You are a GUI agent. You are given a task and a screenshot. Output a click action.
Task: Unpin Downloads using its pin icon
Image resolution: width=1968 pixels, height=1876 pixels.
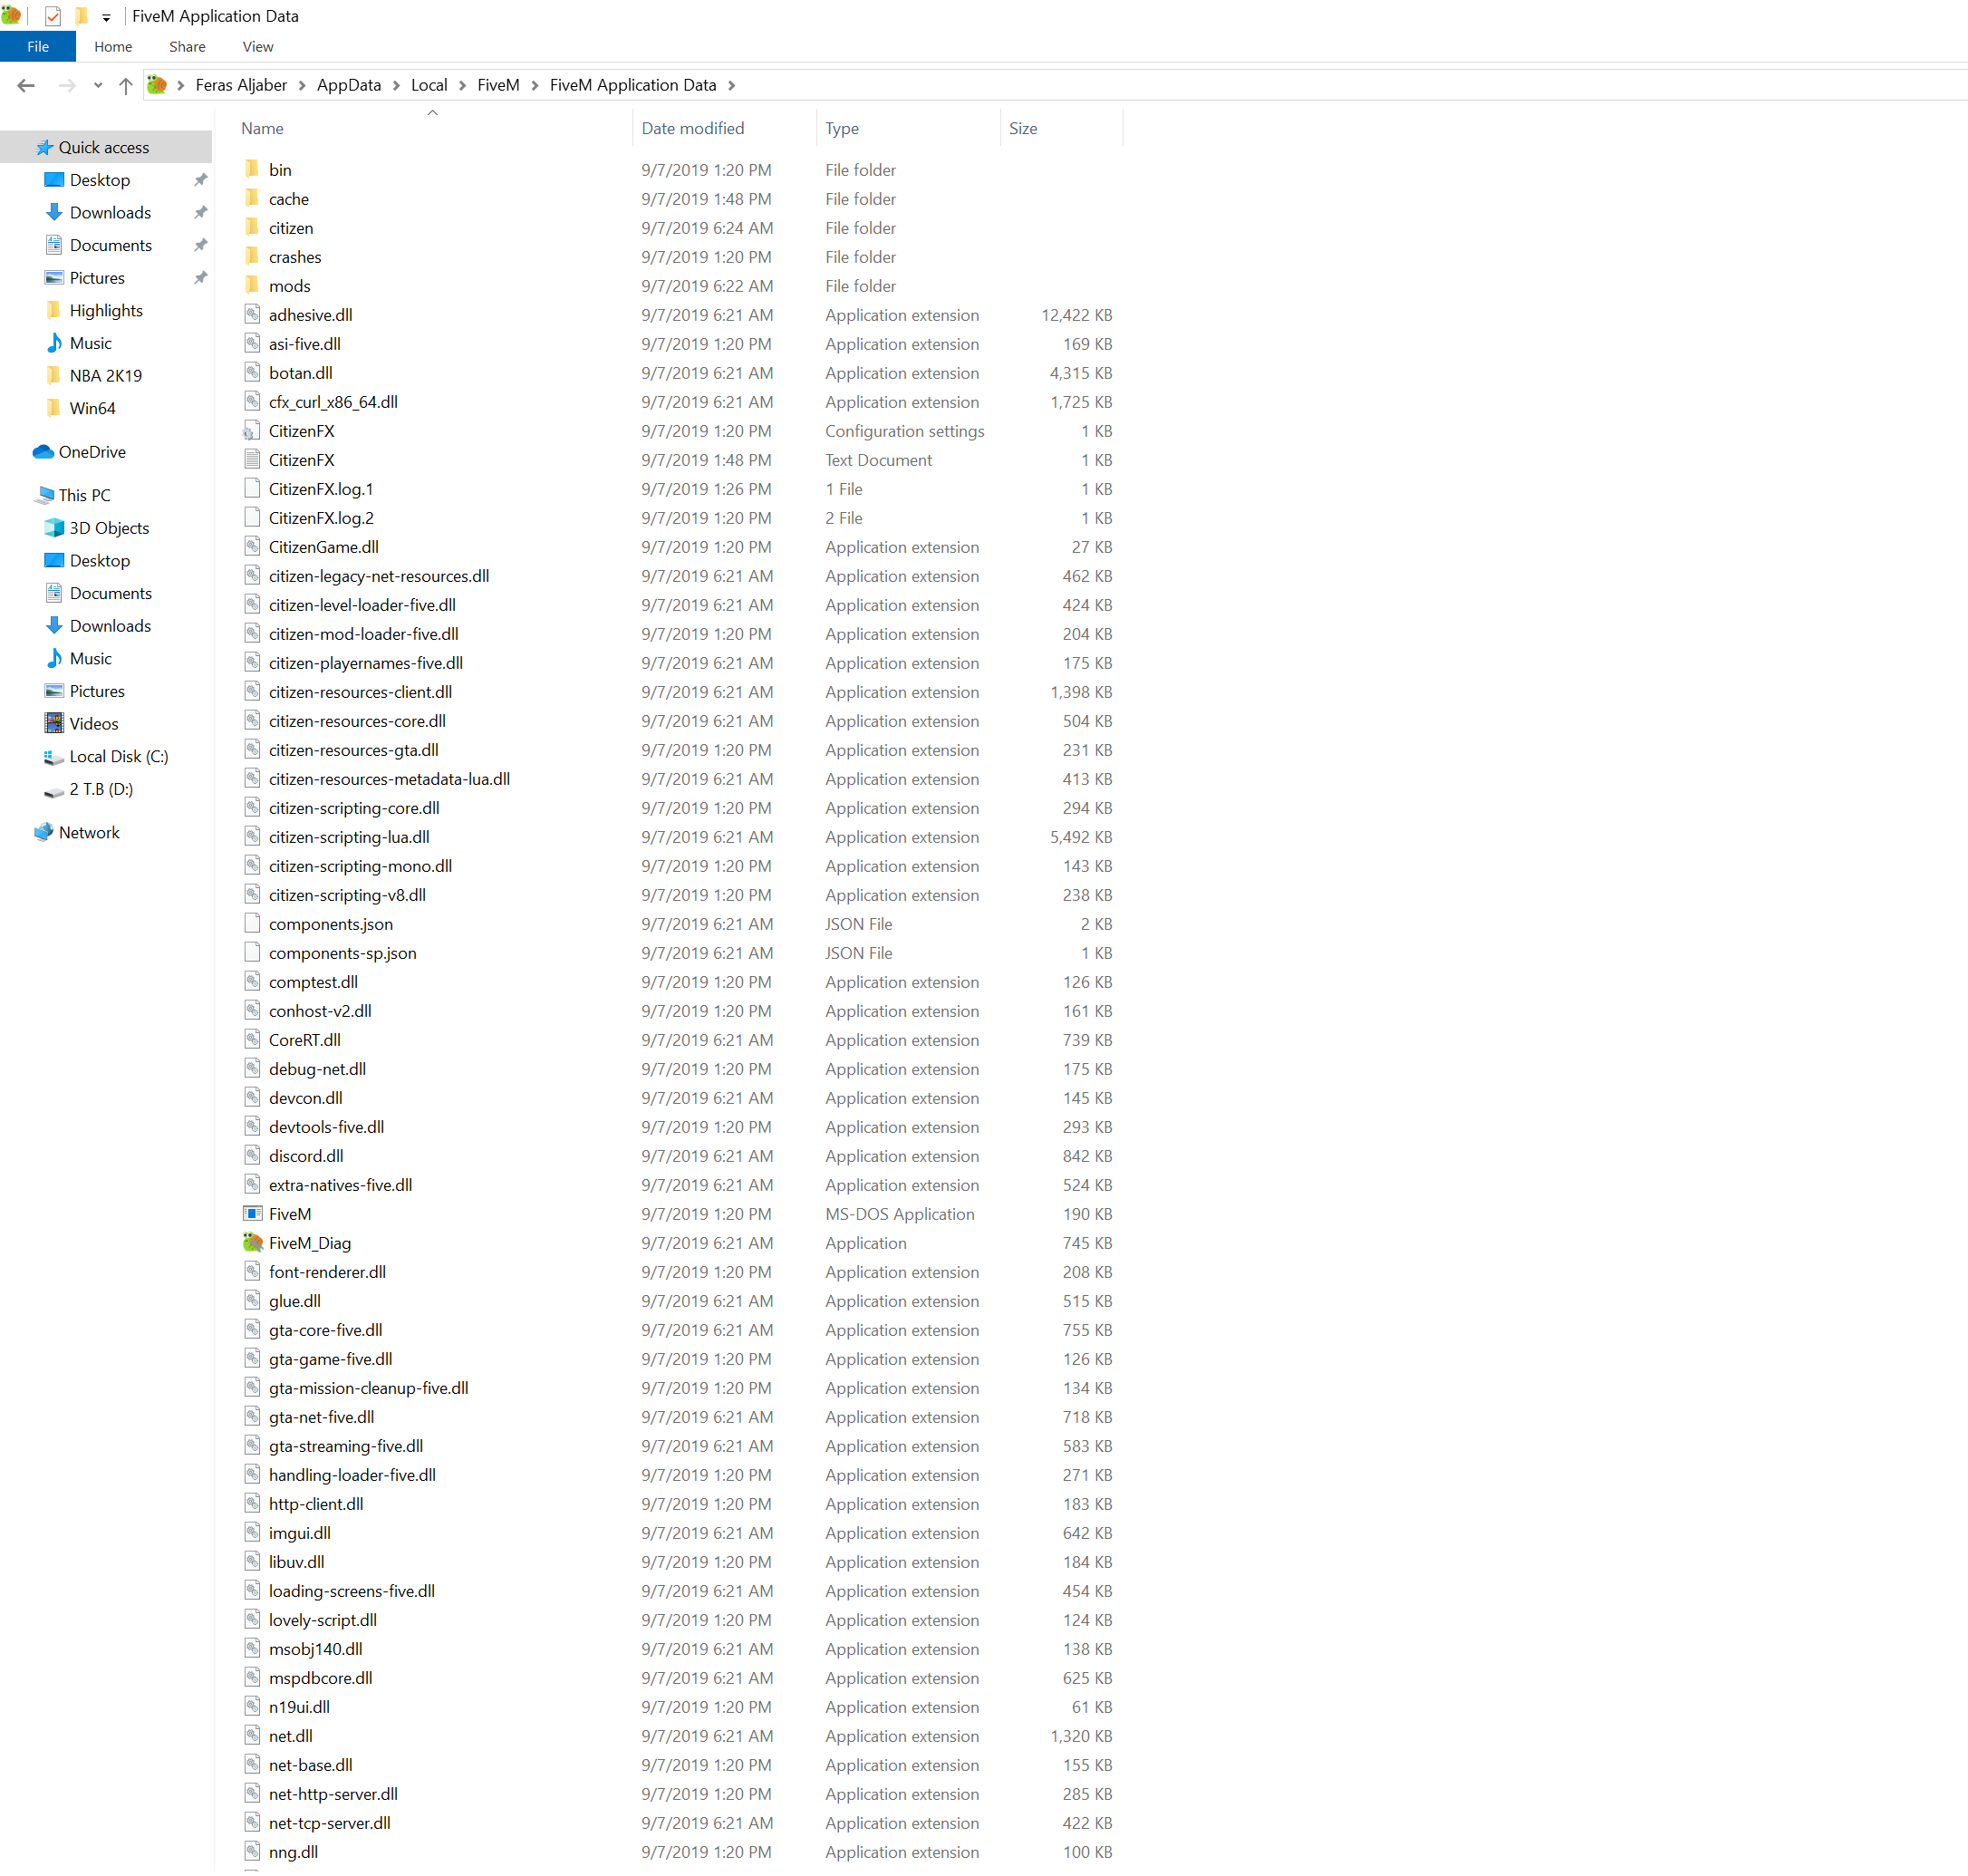(x=200, y=212)
